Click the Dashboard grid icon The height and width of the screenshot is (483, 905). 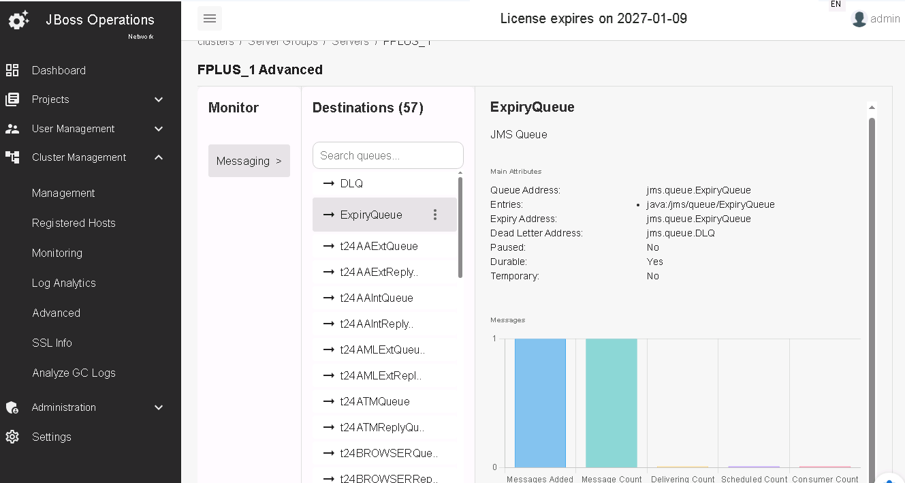pos(12,70)
